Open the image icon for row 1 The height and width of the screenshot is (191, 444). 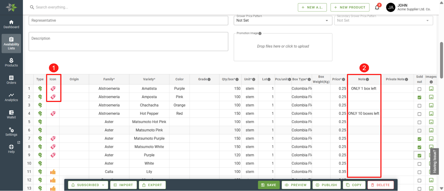[x=431, y=89]
